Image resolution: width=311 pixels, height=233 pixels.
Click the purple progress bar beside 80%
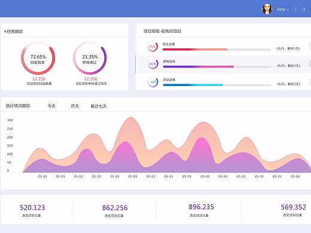[x=217, y=67]
